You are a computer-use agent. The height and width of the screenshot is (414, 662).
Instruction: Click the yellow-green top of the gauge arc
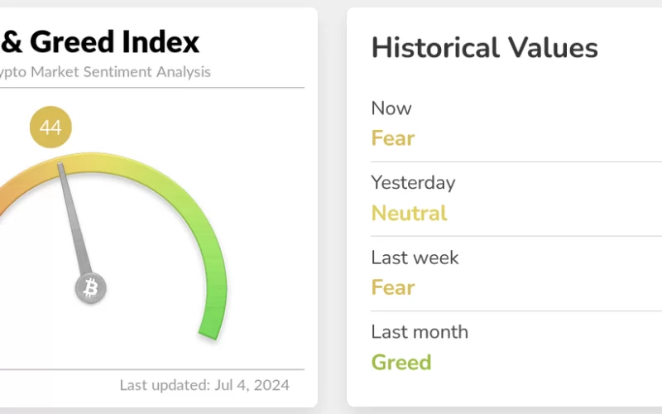(124, 160)
